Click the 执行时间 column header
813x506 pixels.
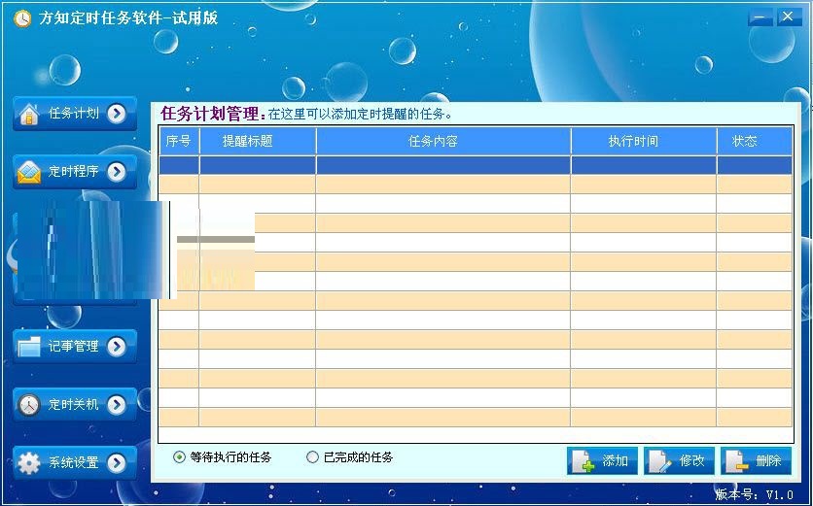[644, 141]
